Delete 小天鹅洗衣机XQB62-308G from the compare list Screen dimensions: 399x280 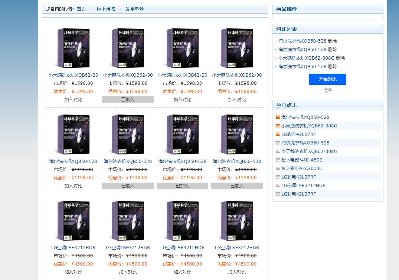point(340,58)
